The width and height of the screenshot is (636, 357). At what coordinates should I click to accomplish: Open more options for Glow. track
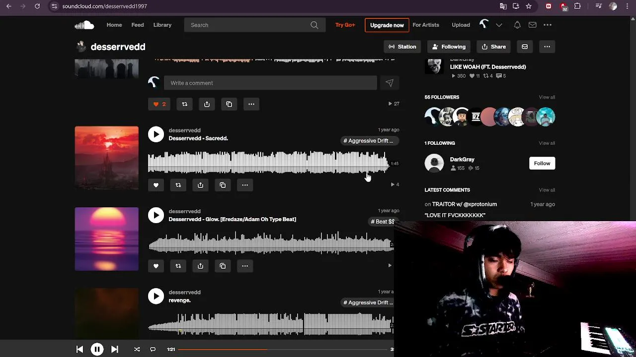(245, 266)
